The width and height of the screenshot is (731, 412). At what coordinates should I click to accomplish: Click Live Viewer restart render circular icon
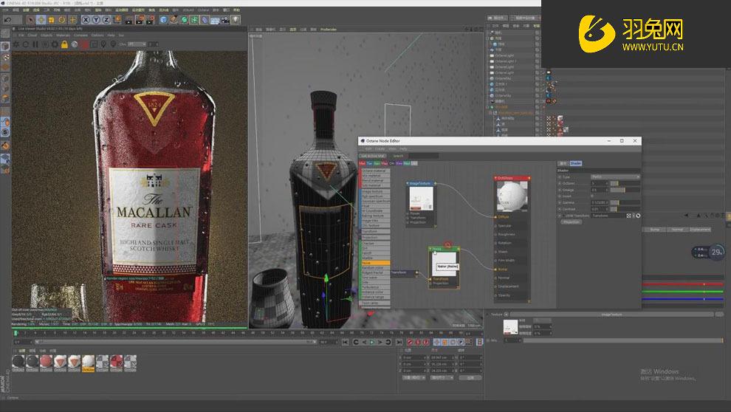coord(26,44)
